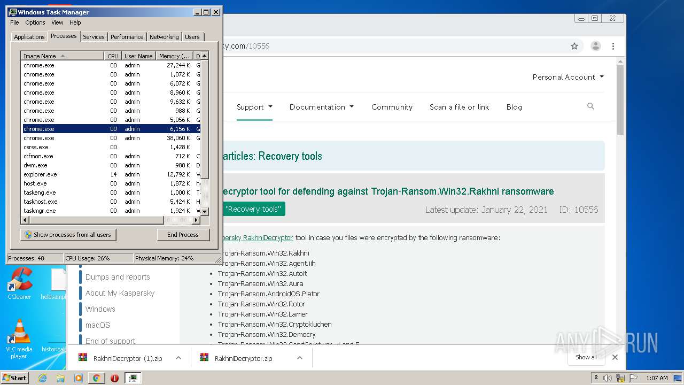Open Scan a file or link
Image resolution: width=684 pixels, height=385 pixels.
coord(459,107)
